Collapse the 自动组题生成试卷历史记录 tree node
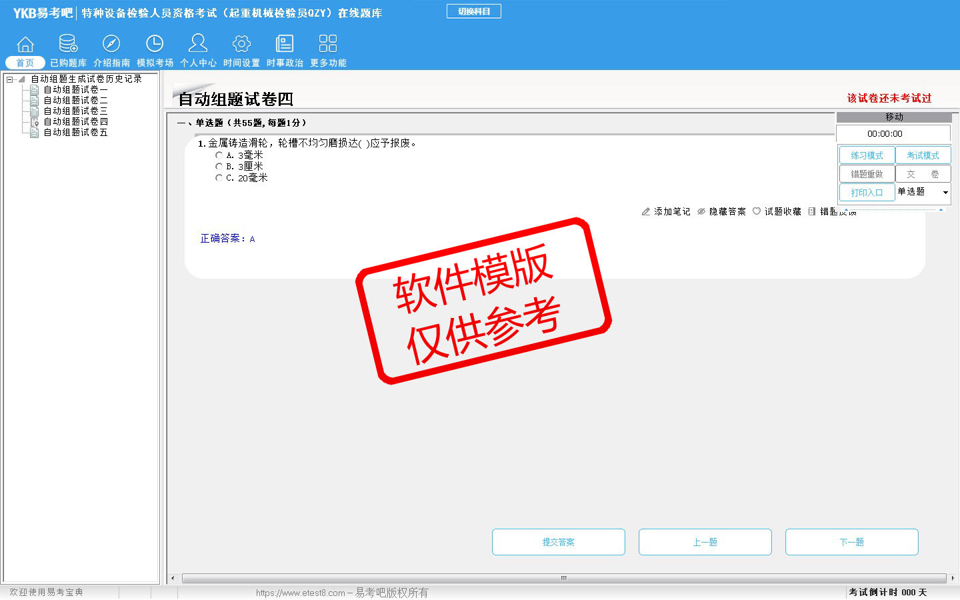This screenshot has width=960, height=600. tap(10, 79)
